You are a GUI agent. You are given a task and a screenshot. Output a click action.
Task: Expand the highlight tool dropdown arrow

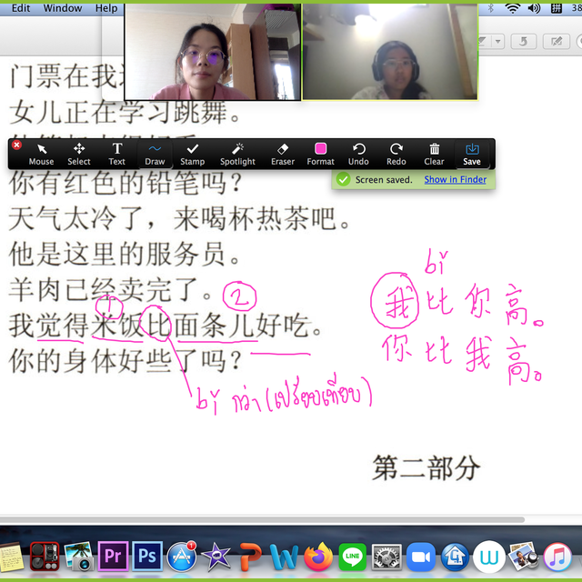[x=498, y=42]
